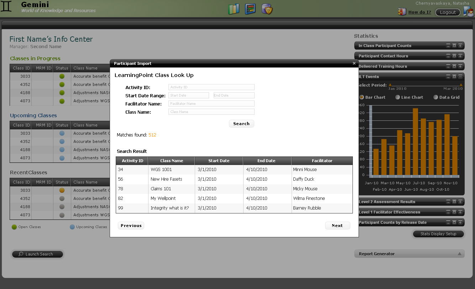Click the End Date input field
475x289 pixels.
[x=234, y=95]
